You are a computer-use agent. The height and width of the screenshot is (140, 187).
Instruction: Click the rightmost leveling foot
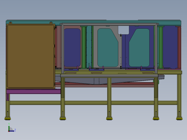[x=179, y=118]
